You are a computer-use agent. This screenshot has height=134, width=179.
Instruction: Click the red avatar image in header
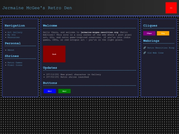click(x=171, y=8)
